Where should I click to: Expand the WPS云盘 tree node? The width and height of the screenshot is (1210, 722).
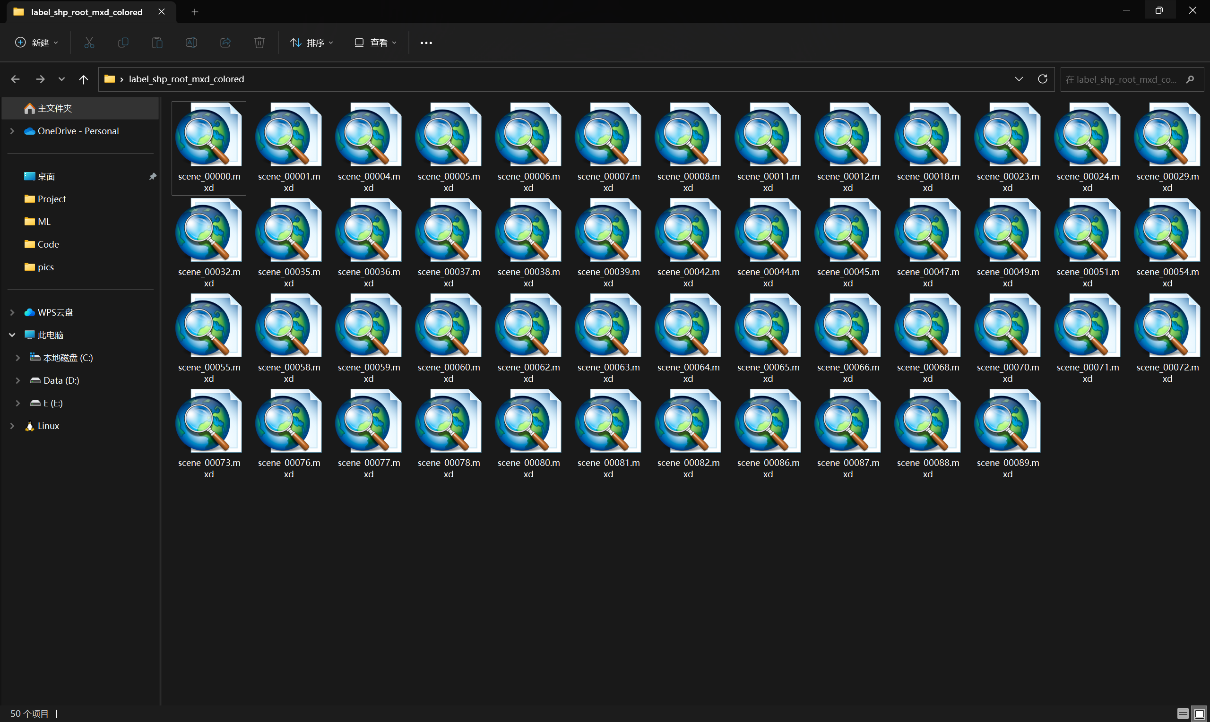point(12,312)
